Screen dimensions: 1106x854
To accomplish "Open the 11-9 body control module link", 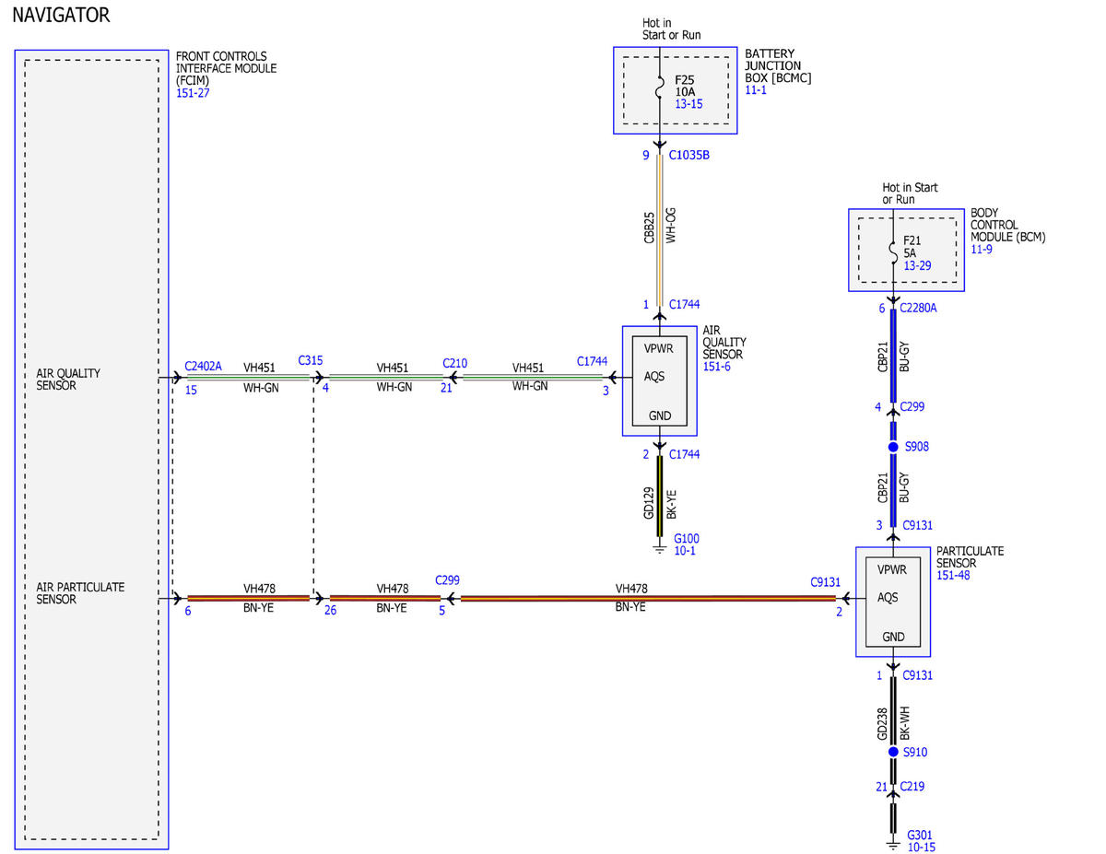I will (x=981, y=250).
